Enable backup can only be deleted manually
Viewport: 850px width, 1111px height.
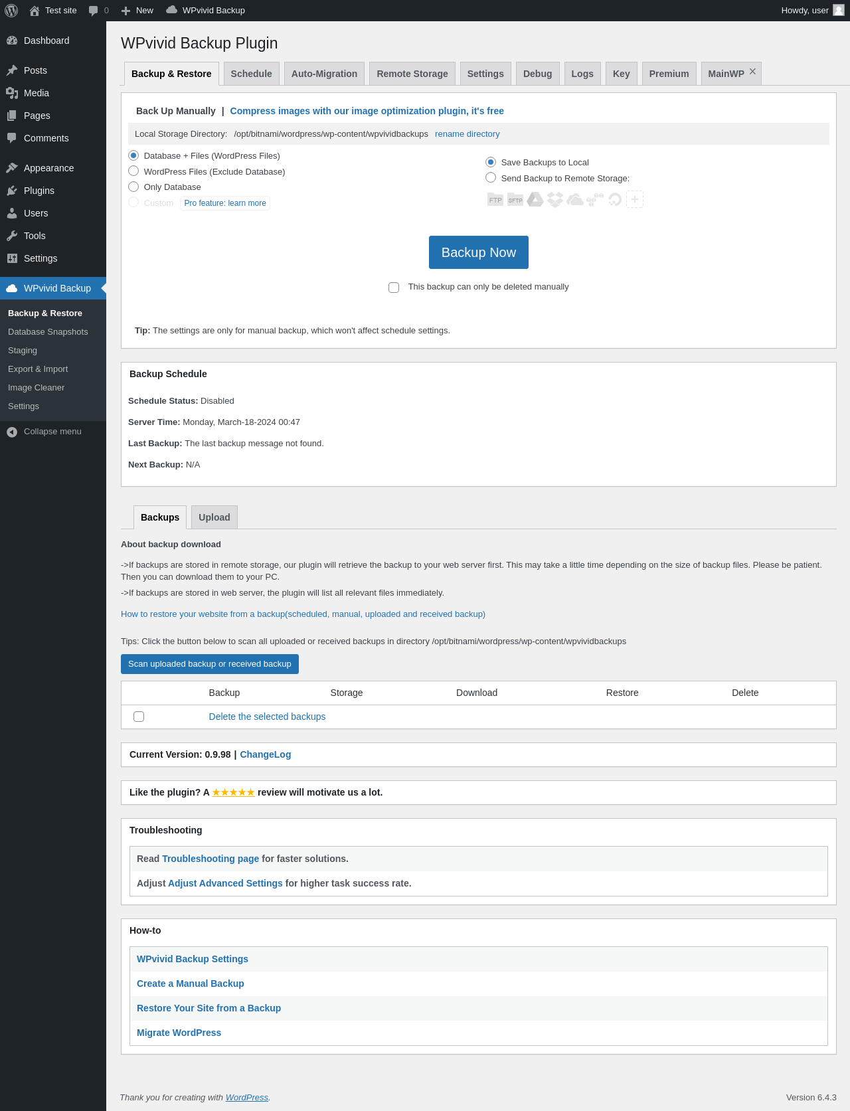point(394,288)
